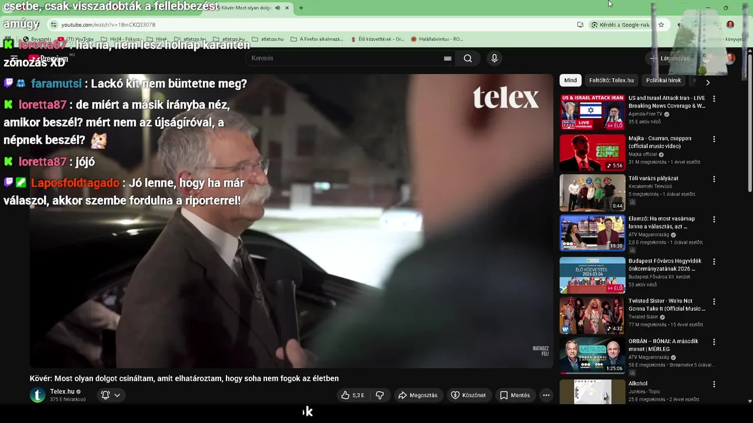The image size is (753, 423).
Task: Click the Köszönet thanks button
Action: click(468, 395)
